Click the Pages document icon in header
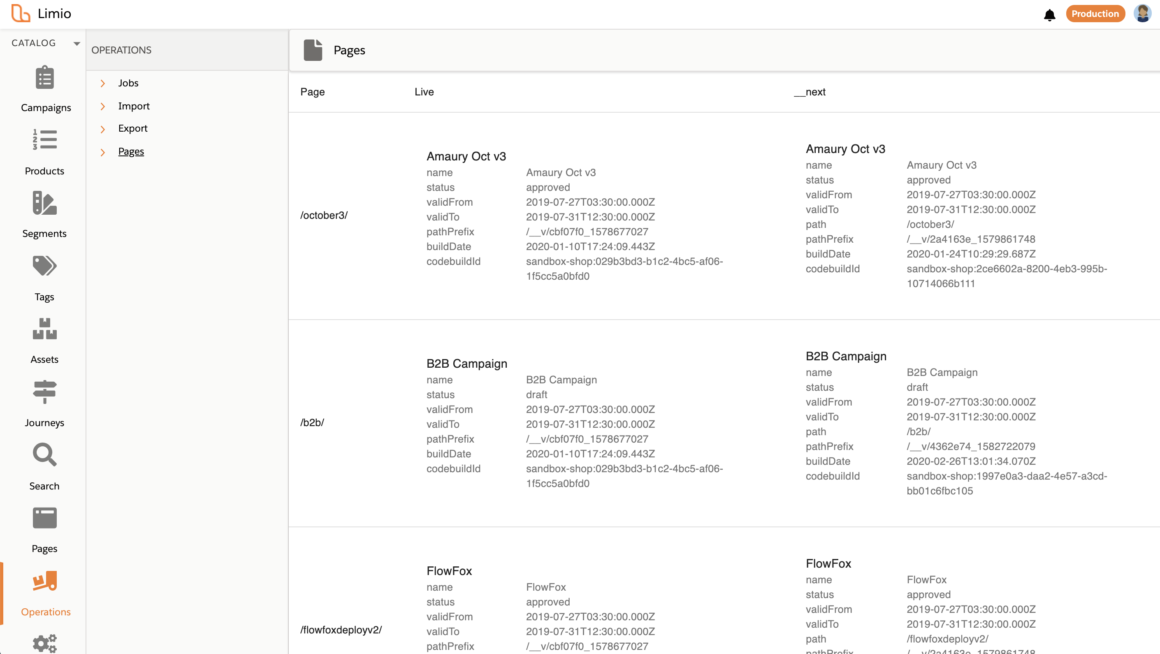The height and width of the screenshot is (654, 1160). pos(313,50)
